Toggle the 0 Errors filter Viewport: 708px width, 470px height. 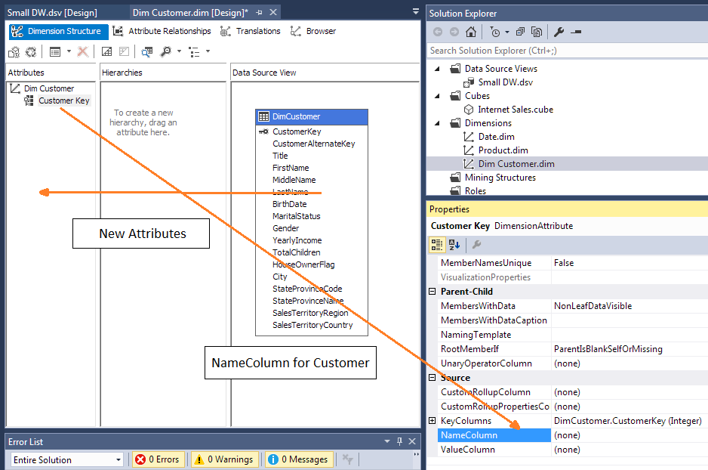pyautogui.click(x=158, y=459)
